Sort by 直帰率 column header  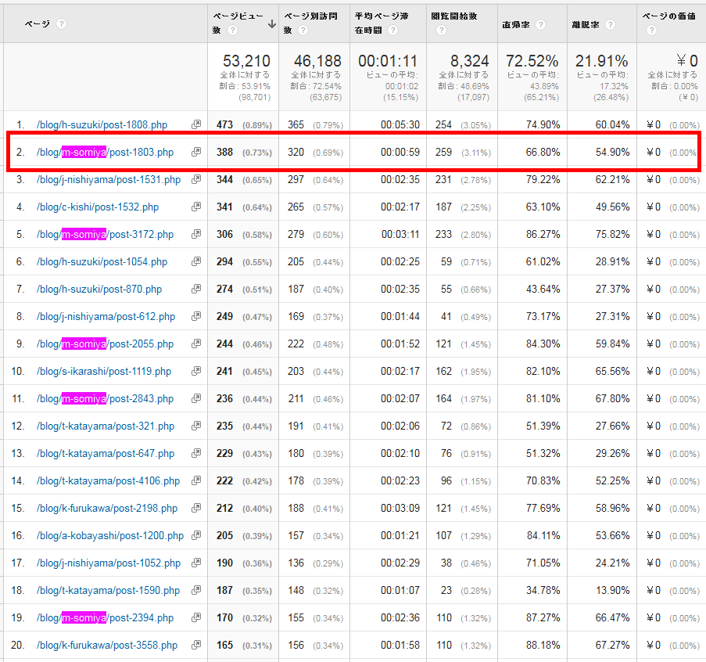tap(516, 25)
